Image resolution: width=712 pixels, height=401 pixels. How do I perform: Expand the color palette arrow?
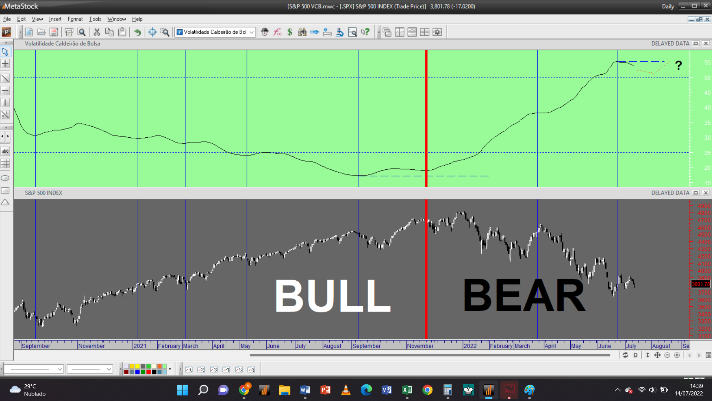click(170, 369)
